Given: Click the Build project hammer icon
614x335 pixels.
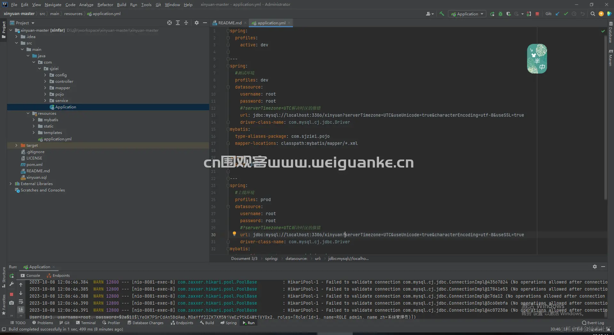Looking at the screenshot, I should coord(442,14).
